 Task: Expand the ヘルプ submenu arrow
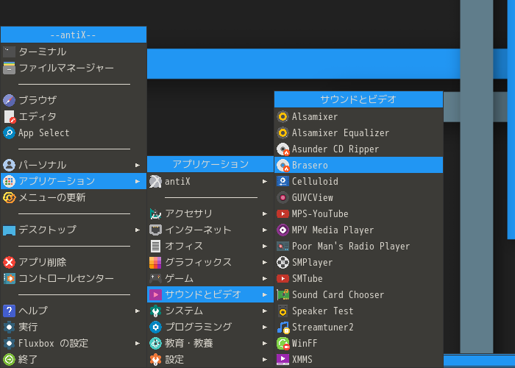138,311
